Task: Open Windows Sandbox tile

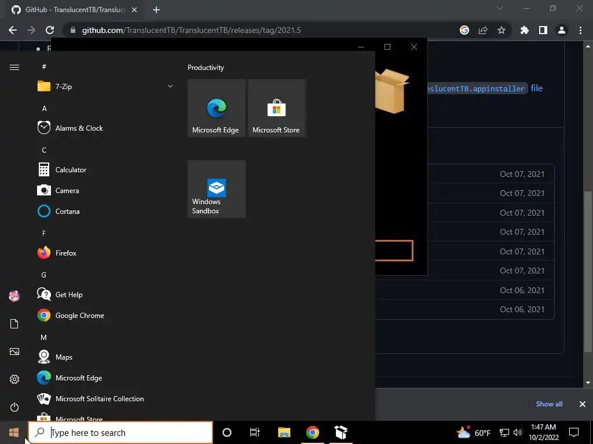Action: (217, 189)
